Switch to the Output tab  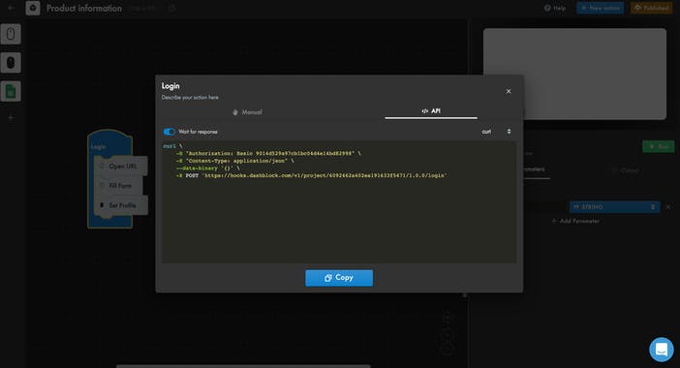coord(626,169)
